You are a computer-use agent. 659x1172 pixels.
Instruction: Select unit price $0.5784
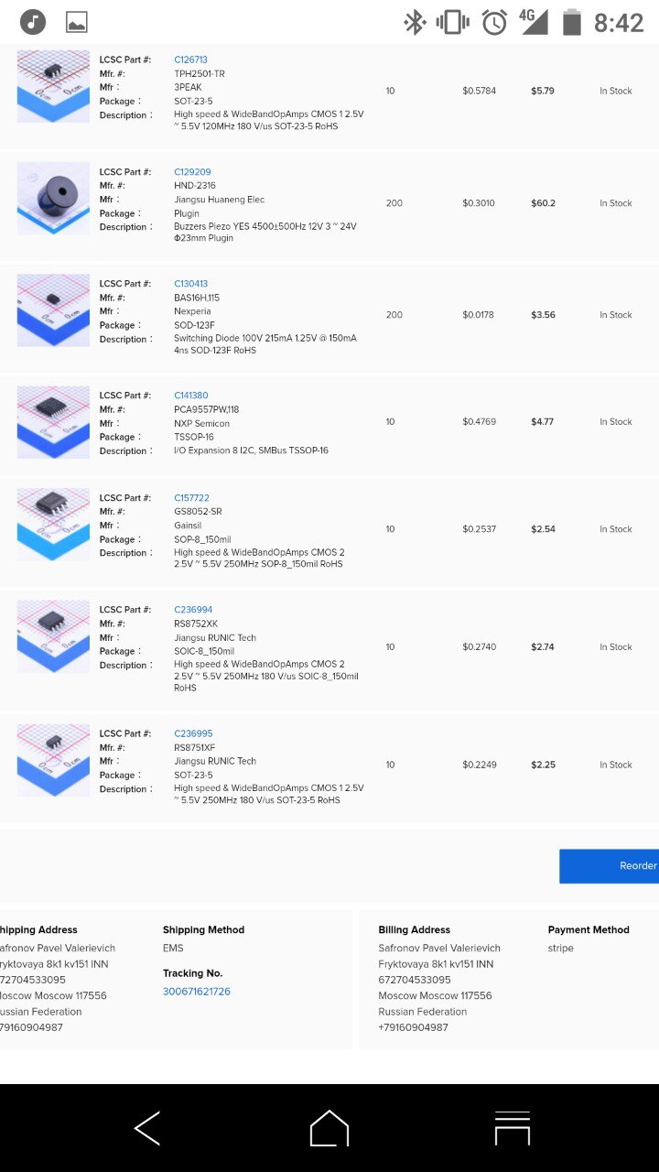click(479, 92)
